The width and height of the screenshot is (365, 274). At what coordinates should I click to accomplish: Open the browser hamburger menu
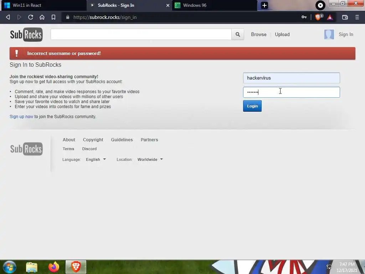[x=357, y=17]
